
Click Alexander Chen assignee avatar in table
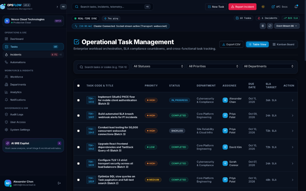tap(225, 100)
